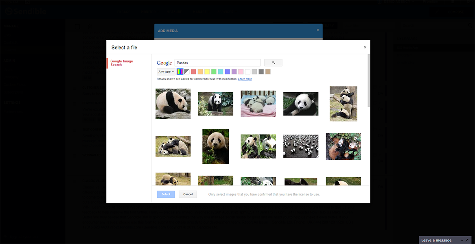
Task: Click the Google logo
Action: pos(164,63)
